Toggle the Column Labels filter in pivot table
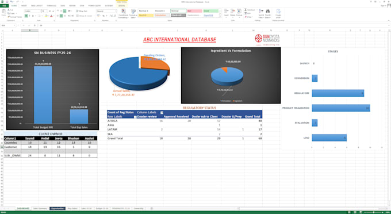391x214 pixels. click(x=162, y=113)
